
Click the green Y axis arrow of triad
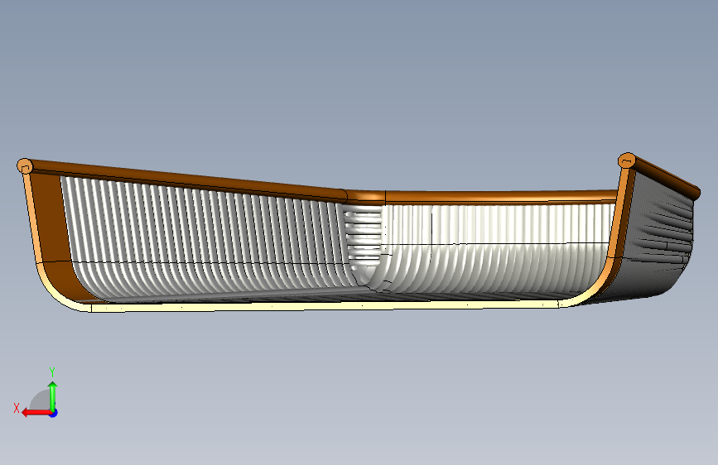click(x=53, y=395)
